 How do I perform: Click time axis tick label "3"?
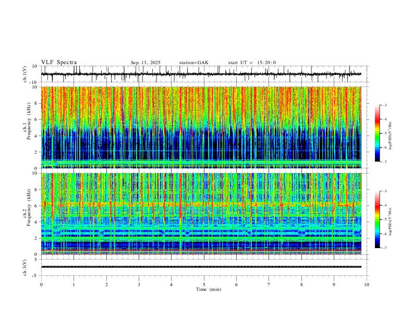(x=139, y=285)
